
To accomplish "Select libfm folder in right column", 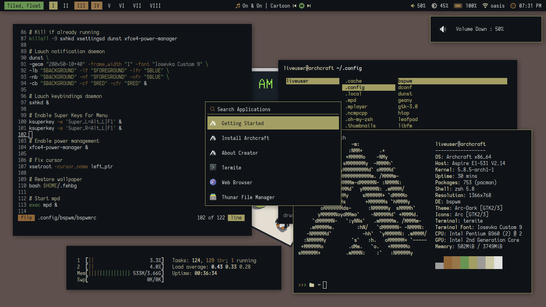I will 405,126.
